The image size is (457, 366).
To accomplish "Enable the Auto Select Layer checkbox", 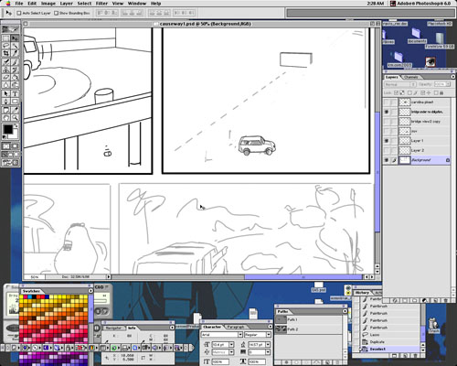I will (x=19, y=13).
